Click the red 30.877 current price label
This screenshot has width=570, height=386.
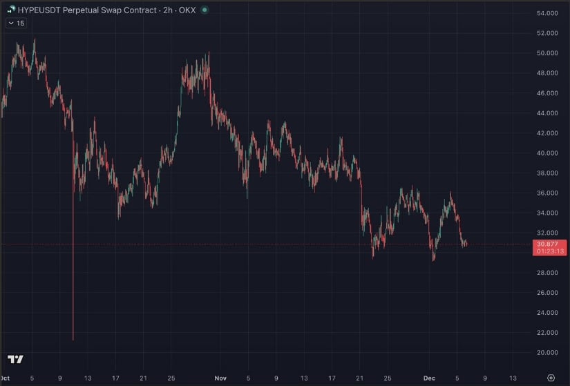549,244
